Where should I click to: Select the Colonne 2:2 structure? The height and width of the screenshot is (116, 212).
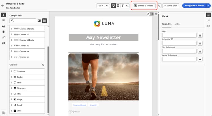(27, 35)
